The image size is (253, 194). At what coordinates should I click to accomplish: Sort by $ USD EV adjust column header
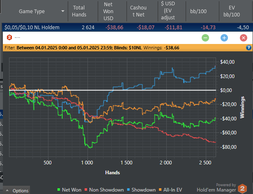(x=168, y=11)
